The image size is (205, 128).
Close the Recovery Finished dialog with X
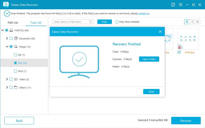[160, 32]
